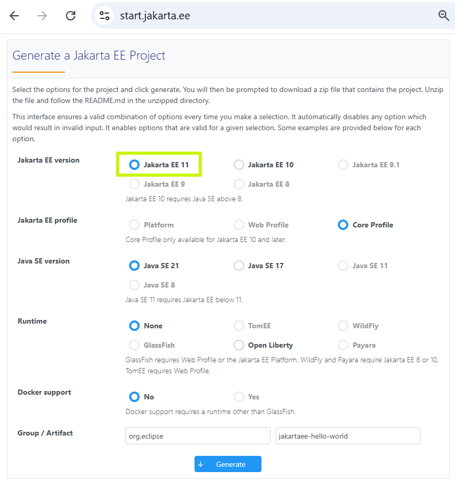Select Jakarta EE 8 version
The image size is (455, 482).
pyautogui.click(x=239, y=184)
